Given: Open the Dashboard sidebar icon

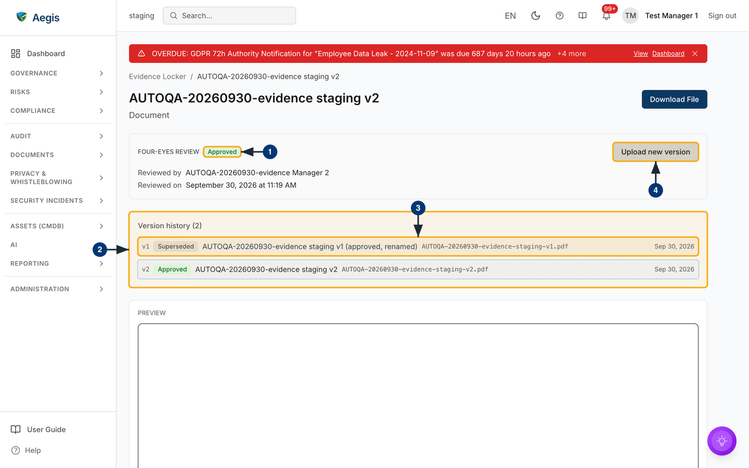Looking at the screenshot, I should click(16, 54).
